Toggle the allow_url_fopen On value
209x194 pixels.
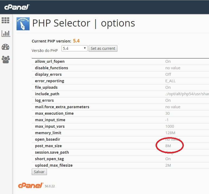tap(168, 61)
